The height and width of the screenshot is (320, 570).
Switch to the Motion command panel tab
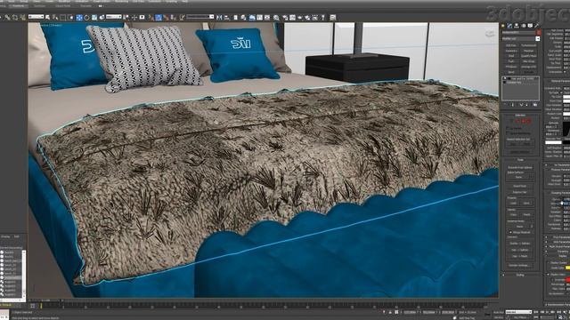(524, 26)
